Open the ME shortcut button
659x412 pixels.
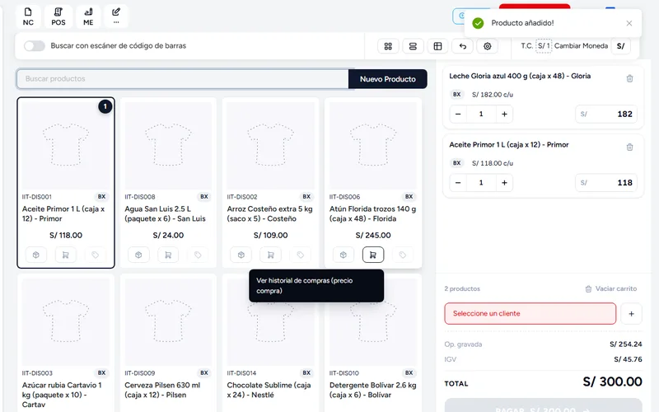pos(88,16)
